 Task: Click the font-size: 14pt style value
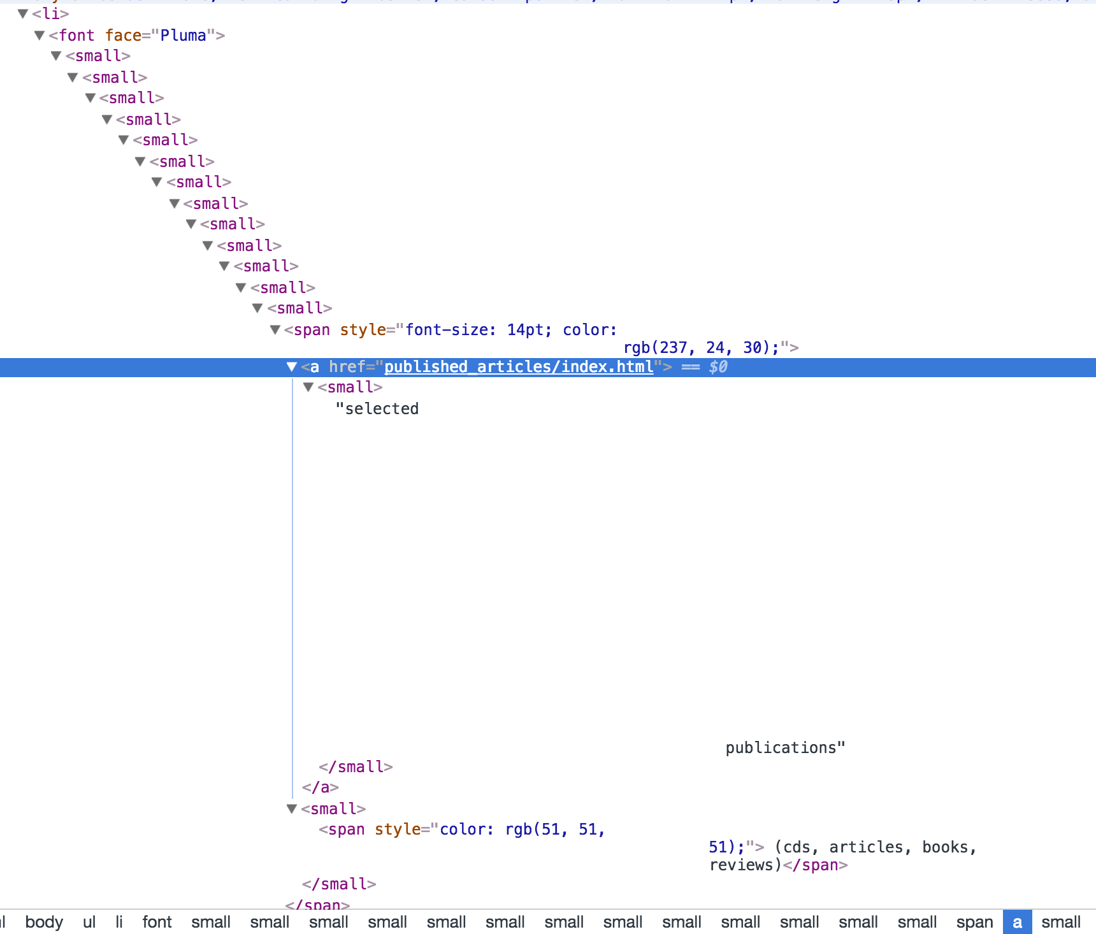479,330
